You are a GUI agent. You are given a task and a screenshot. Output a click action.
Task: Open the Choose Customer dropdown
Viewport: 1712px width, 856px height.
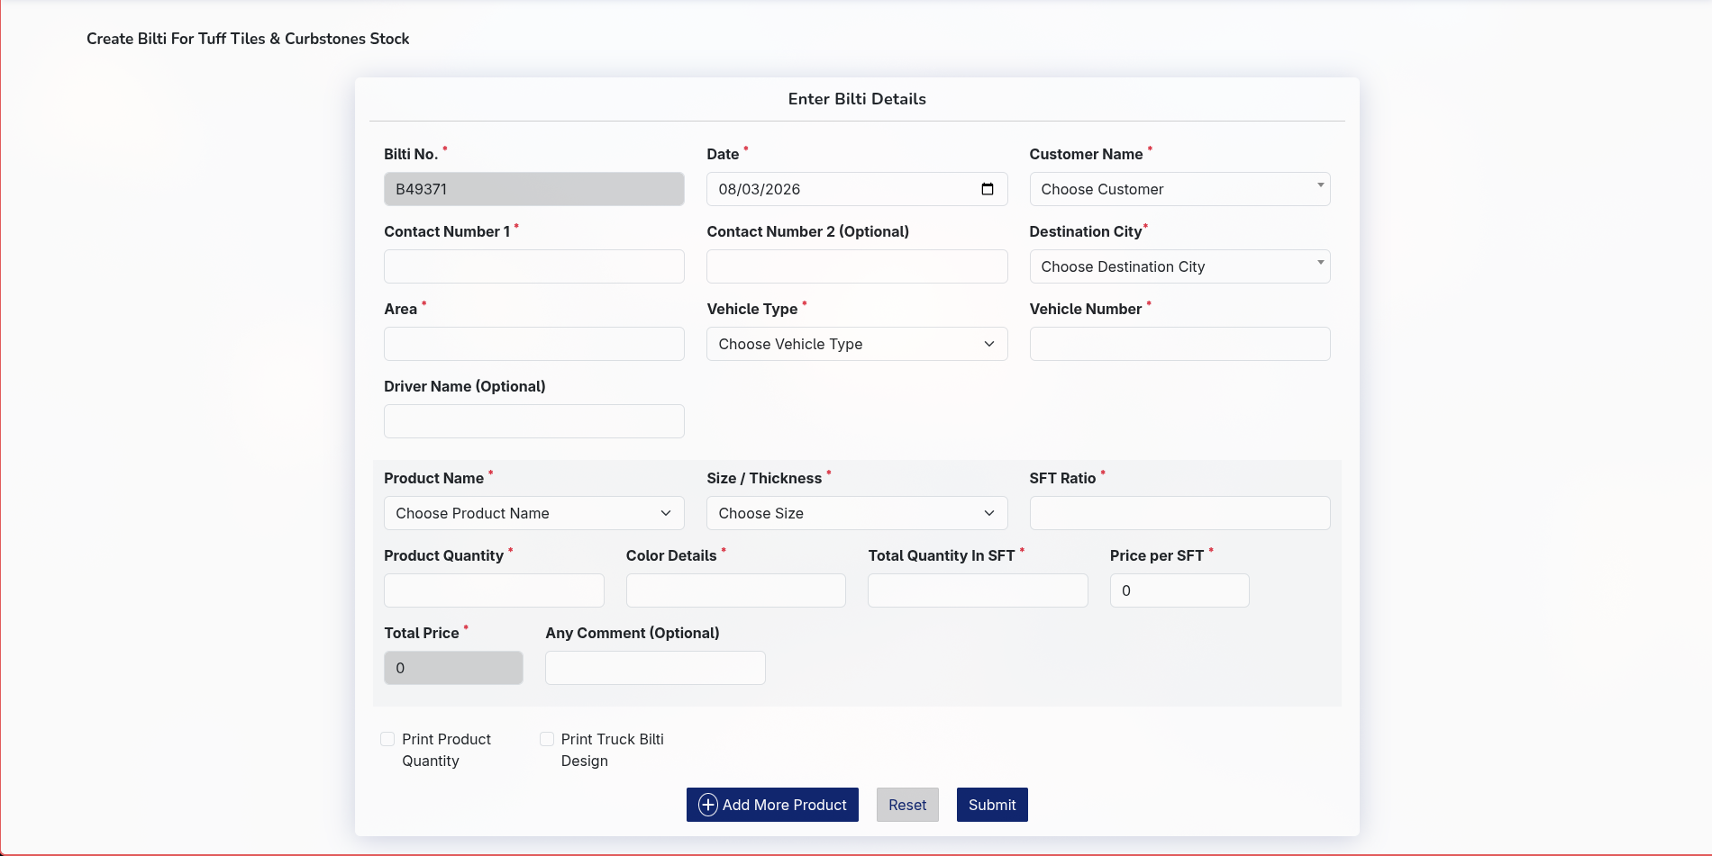1179,189
